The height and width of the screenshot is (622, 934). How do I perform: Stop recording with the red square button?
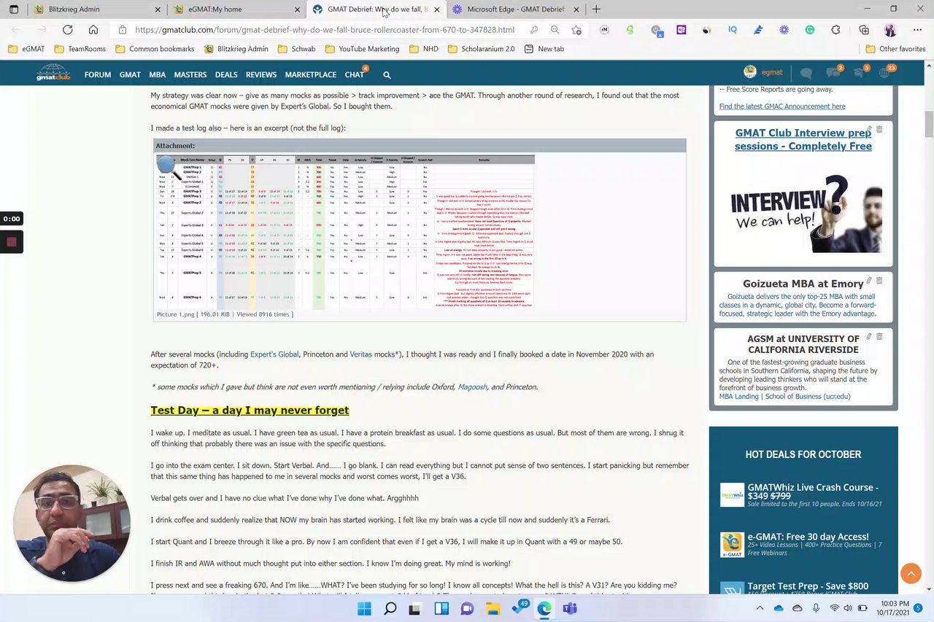coord(11,241)
